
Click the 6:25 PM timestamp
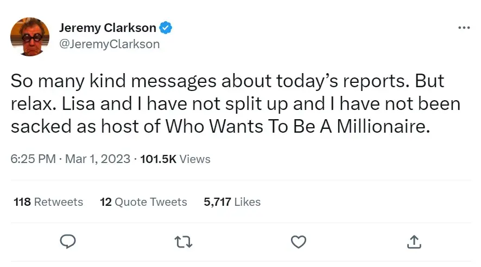[34, 159]
